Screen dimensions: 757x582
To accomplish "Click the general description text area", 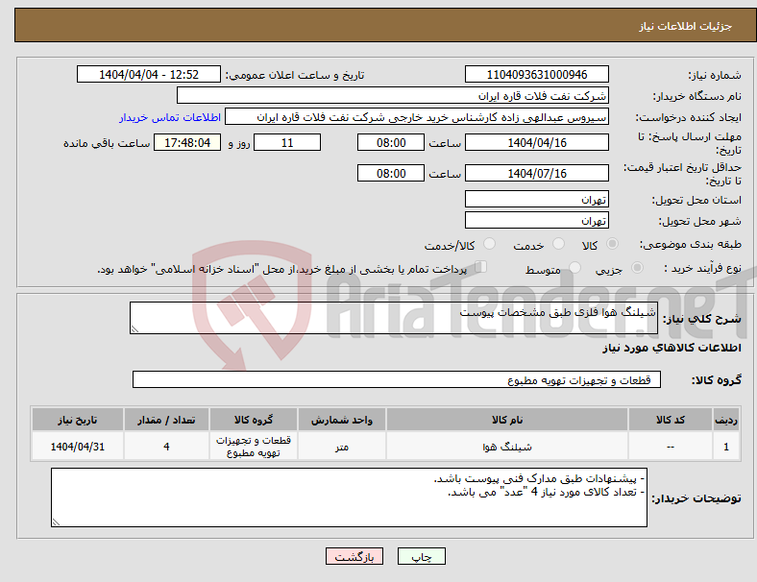I will 394,318.
